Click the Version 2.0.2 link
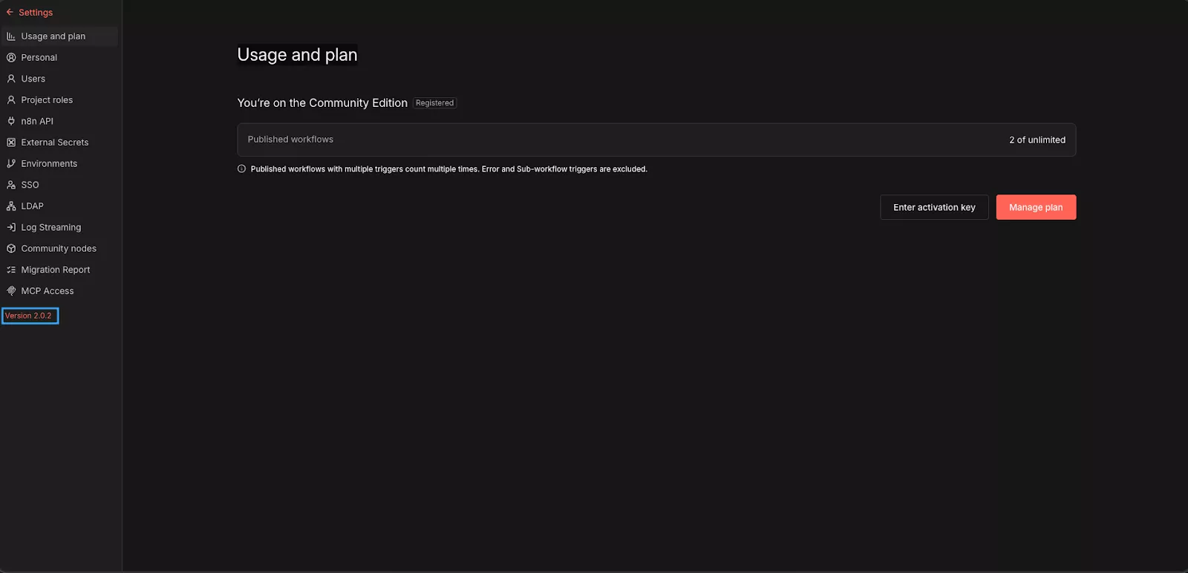The height and width of the screenshot is (573, 1188). 29,316
